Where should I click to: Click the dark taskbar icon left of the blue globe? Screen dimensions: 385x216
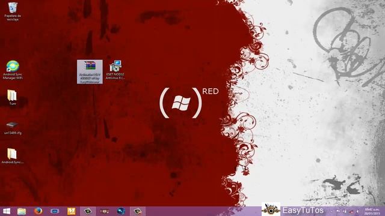point(104,211)
